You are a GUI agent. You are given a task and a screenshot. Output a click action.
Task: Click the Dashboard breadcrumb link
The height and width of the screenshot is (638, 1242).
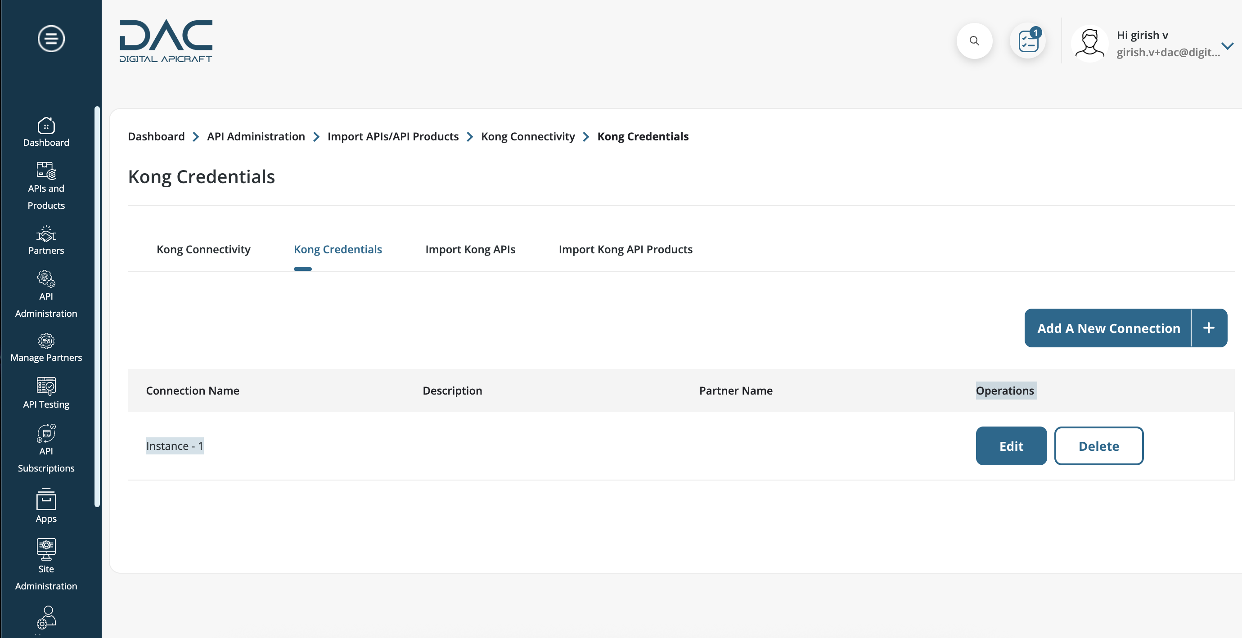click(x=156, y=136)
